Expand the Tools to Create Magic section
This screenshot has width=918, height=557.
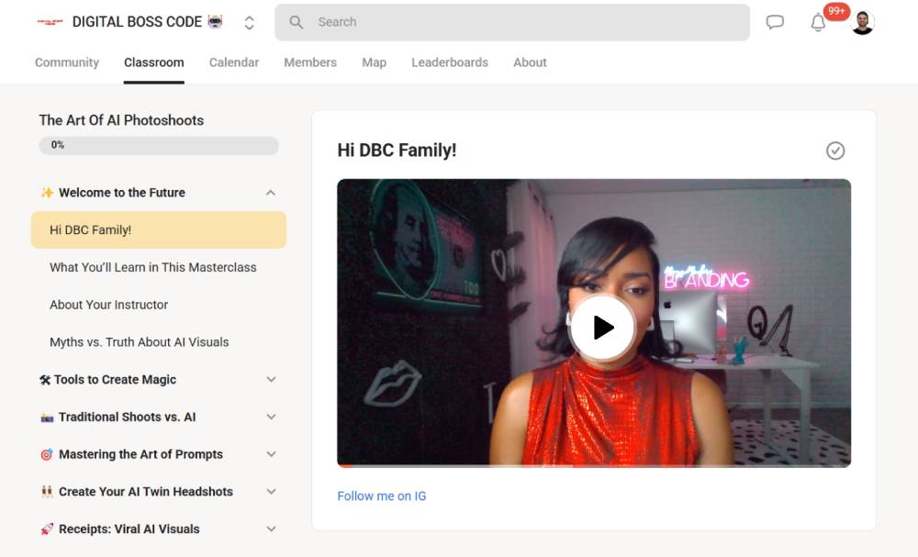click(x=271, y=380)
